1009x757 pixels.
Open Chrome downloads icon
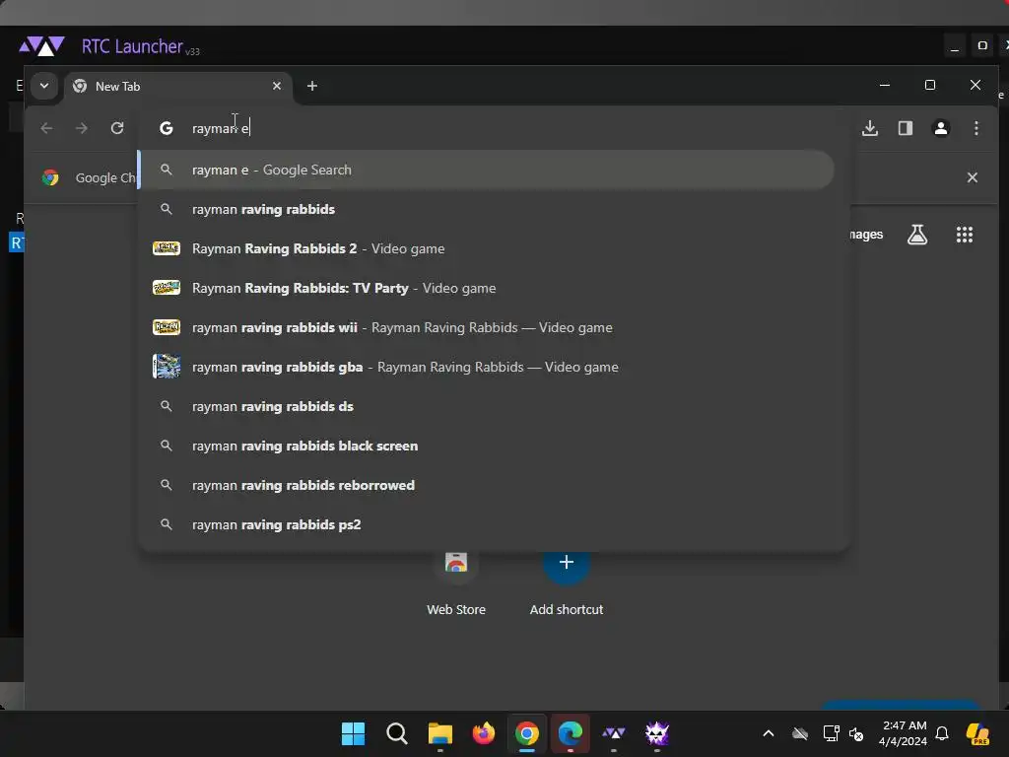(870, 128)
